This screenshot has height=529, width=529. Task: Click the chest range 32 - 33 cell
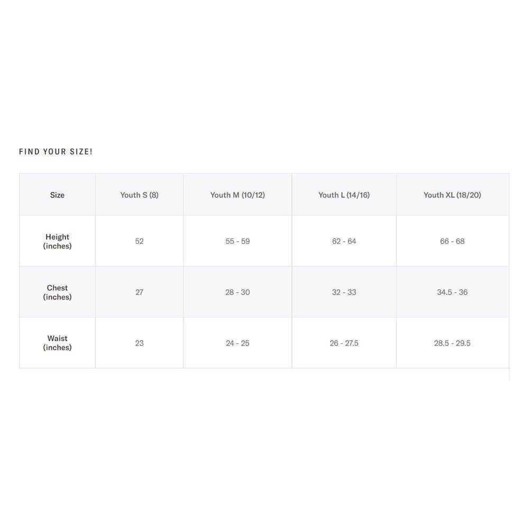click(x=344, y=292)
